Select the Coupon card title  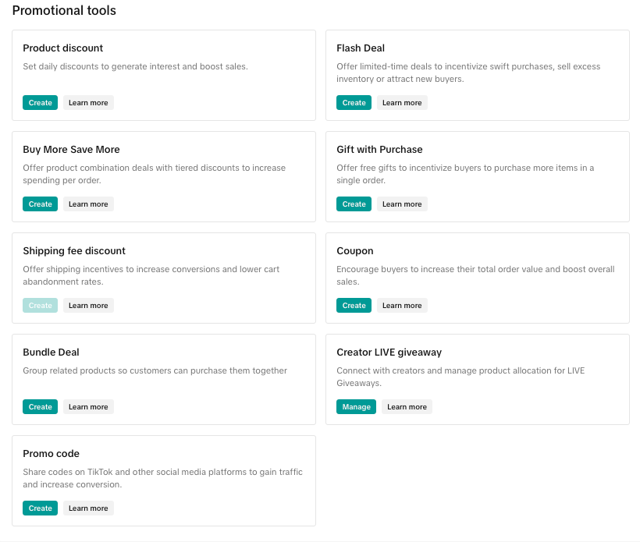355,251
